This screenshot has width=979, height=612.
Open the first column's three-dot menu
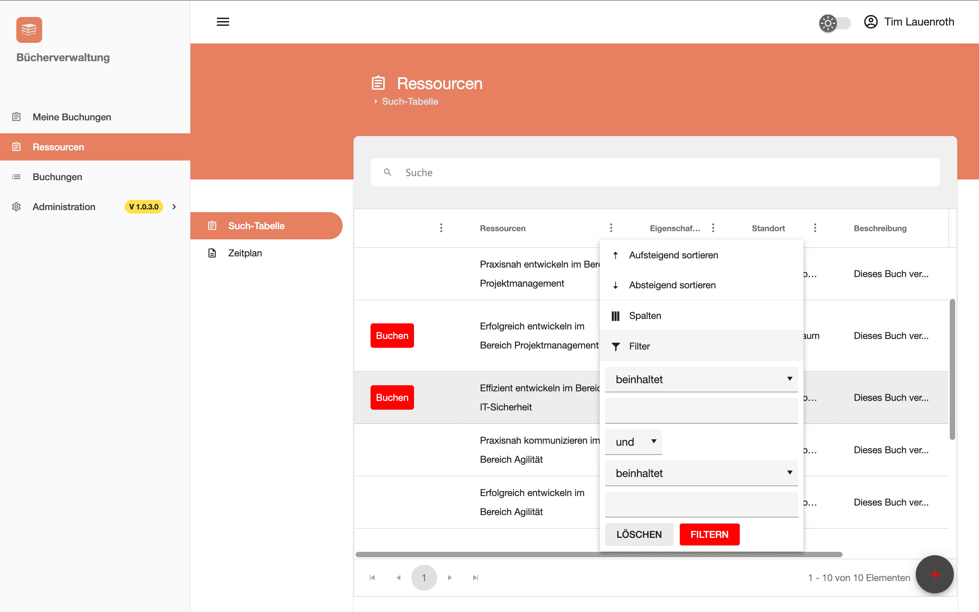441,228
